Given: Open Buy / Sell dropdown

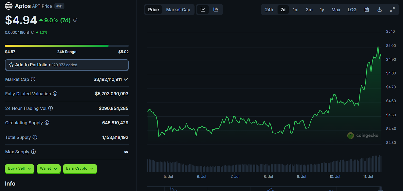Looking at the screenshot, I should click(x=20, y=169).
